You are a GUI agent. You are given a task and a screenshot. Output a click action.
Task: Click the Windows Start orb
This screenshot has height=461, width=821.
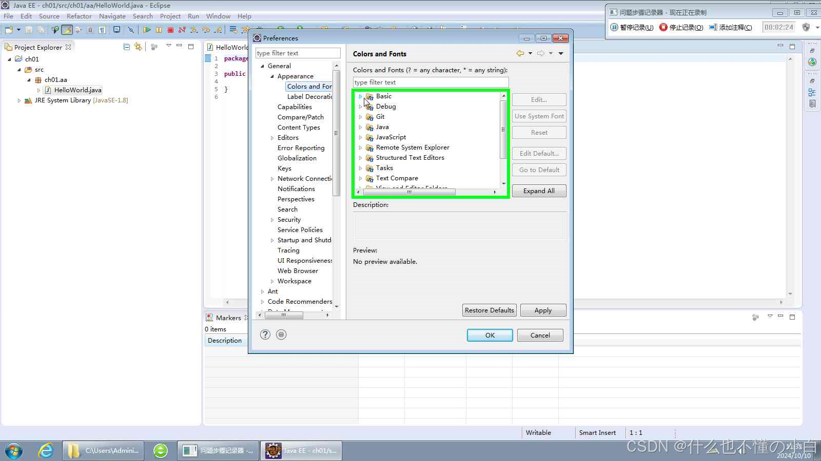pyautogui.click(x=14, y=451)
